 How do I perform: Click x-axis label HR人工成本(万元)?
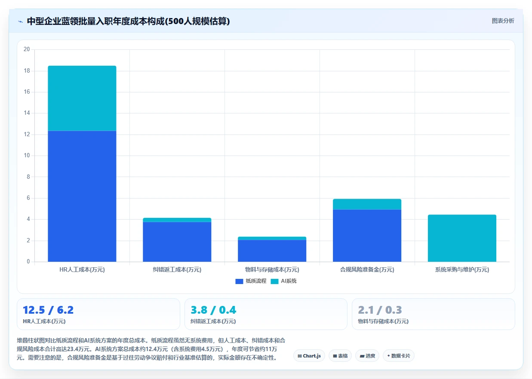82,270
